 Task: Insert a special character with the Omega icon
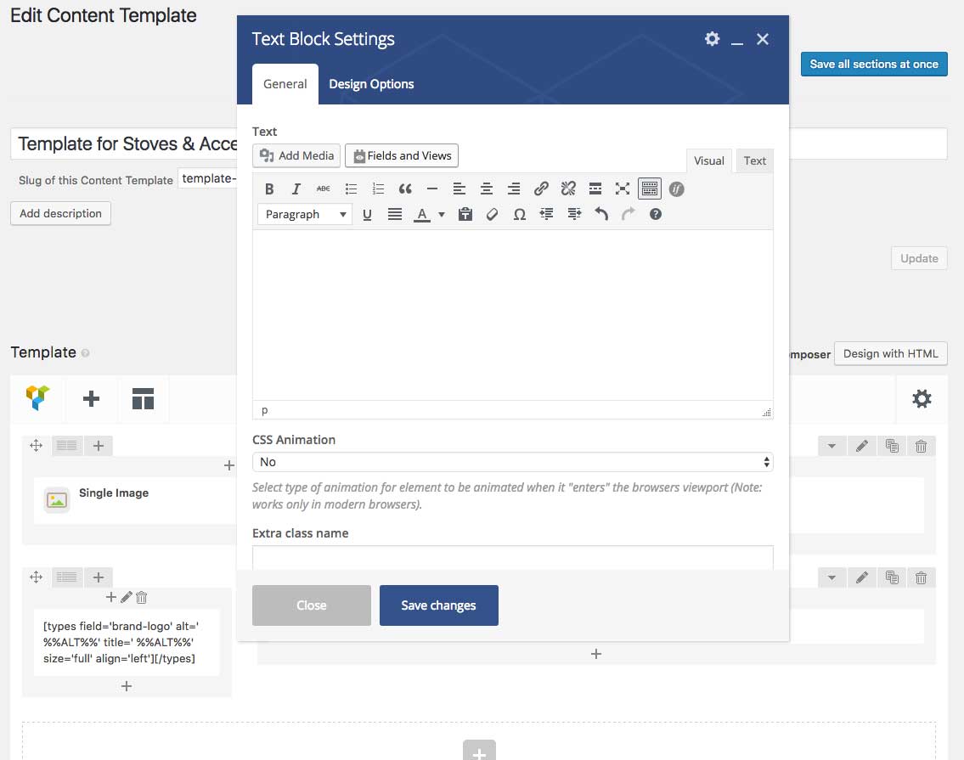tap(519, 215)
